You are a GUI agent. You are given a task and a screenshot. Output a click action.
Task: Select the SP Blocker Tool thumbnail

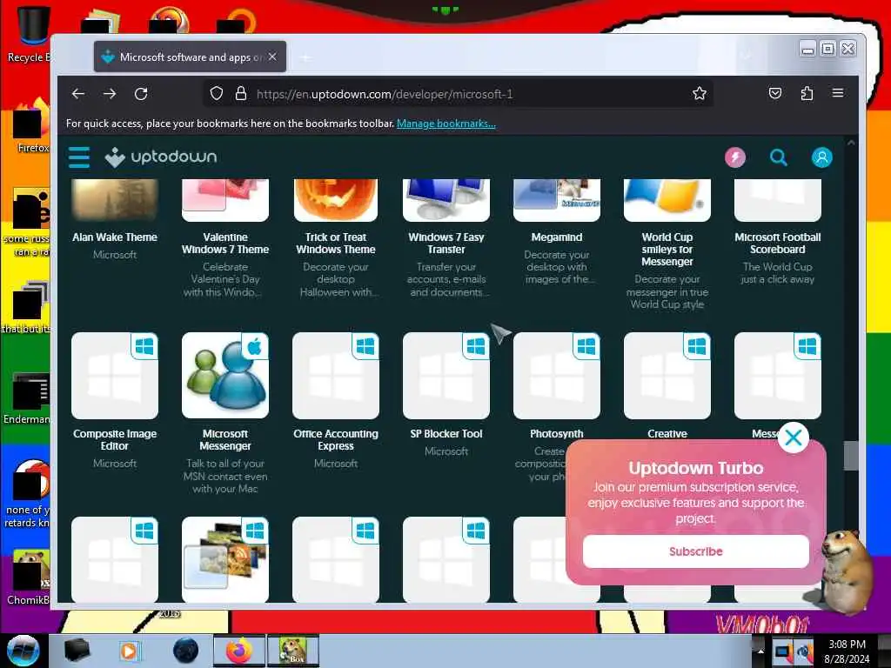point(446,376)
